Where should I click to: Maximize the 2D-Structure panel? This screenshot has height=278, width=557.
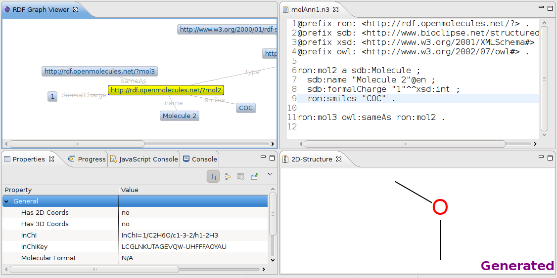point(550,158)
